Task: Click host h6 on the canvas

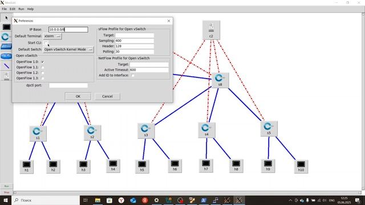Action: tap(175, 166)
